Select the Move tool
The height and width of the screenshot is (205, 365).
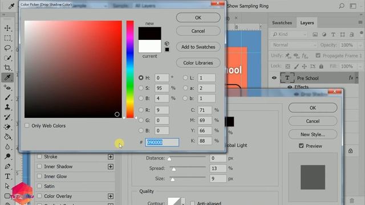click(7, 28)
